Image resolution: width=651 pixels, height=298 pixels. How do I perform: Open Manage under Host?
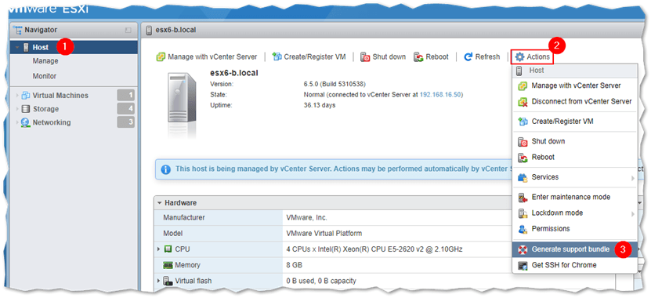pos(45,61)
